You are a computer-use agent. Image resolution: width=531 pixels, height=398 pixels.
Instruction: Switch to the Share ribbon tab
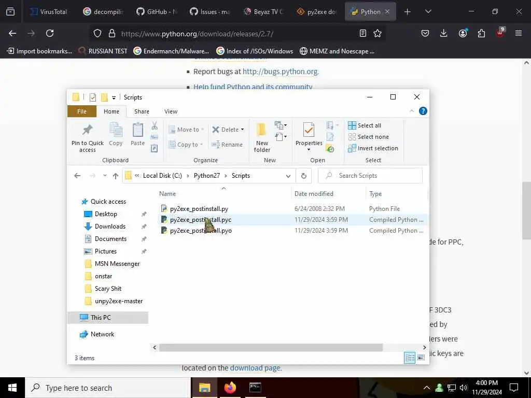(x=142, y=111)
